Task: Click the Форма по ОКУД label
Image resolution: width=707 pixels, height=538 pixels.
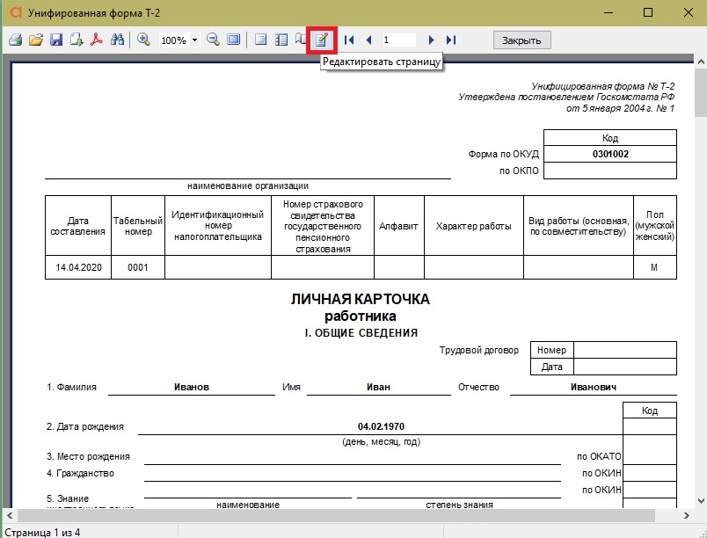Action: click(503, 154)
